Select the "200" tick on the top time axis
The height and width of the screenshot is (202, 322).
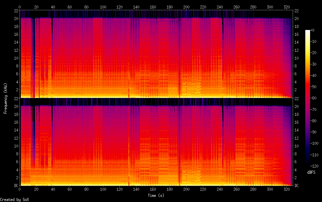187,7
